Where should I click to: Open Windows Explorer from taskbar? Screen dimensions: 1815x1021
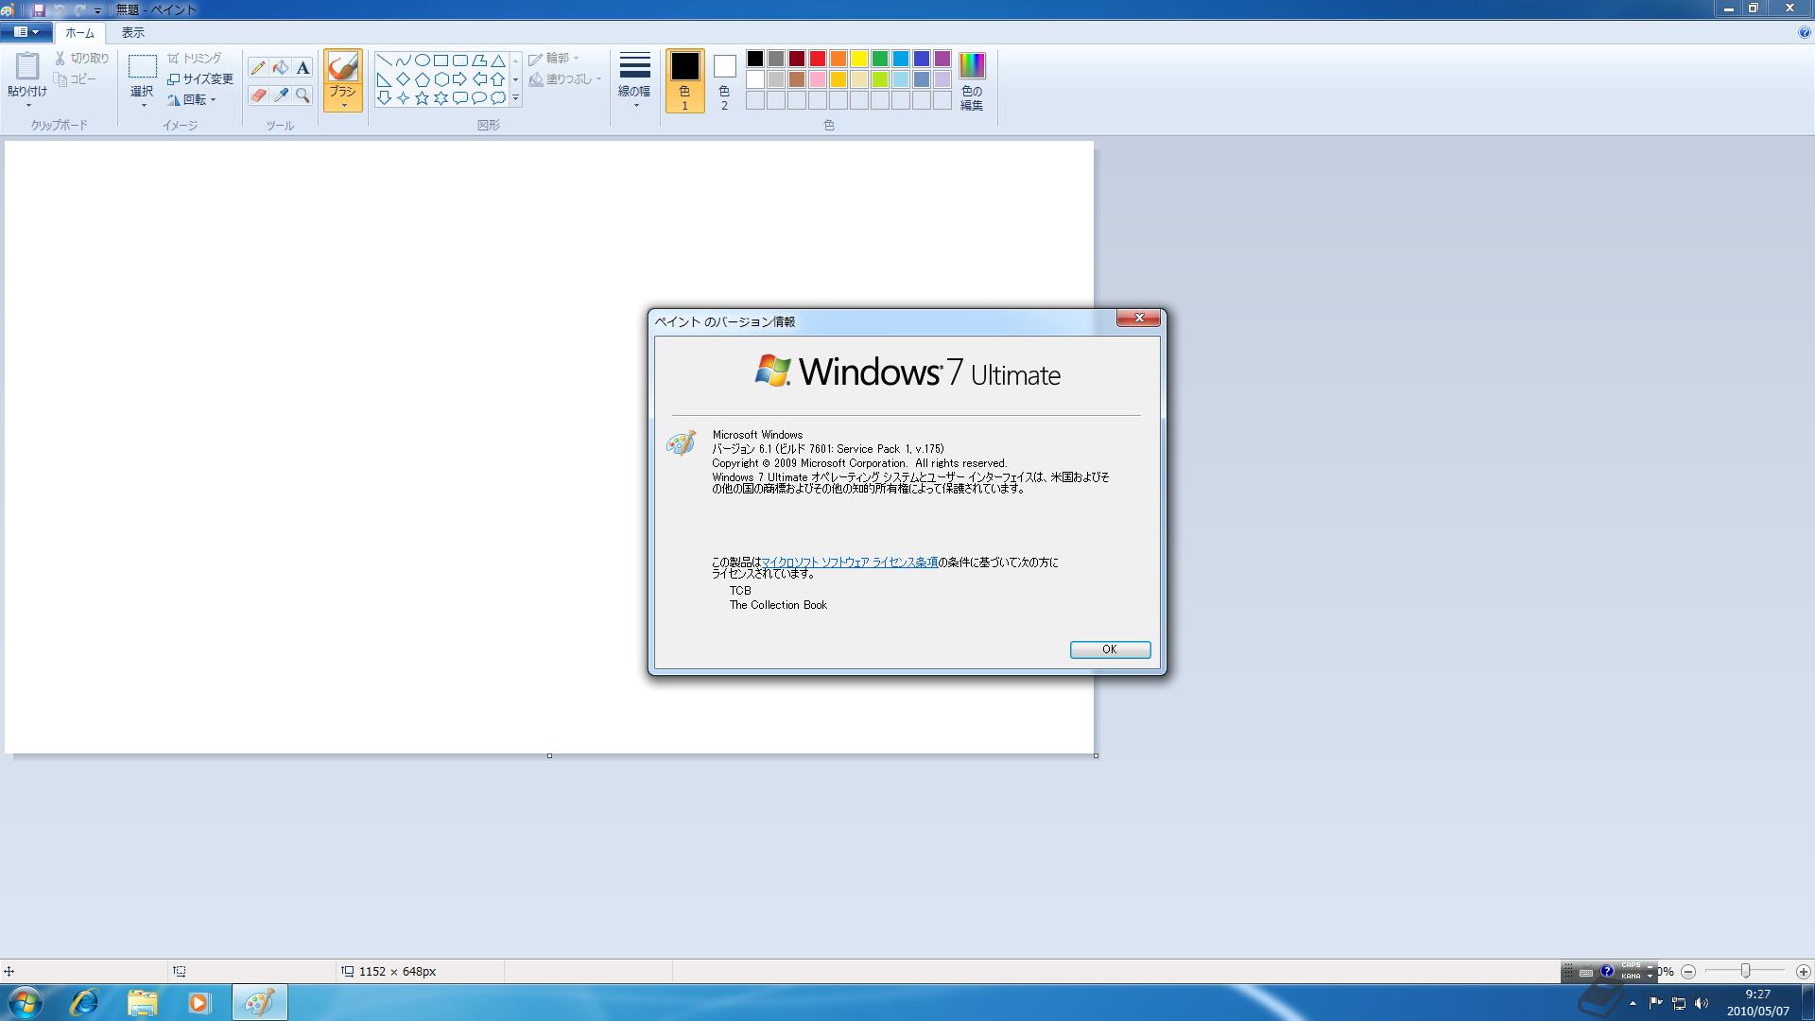coord(142,1002)
